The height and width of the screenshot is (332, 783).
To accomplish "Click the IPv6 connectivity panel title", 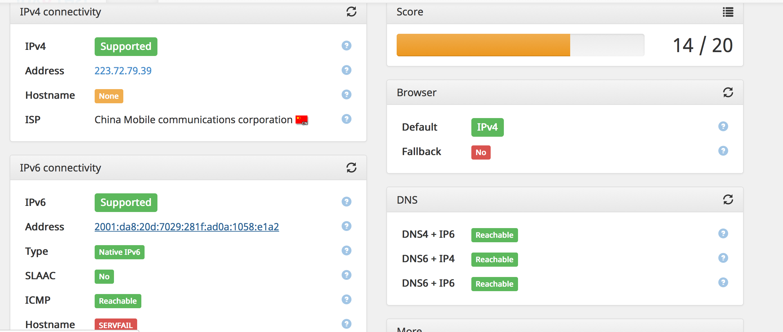I will pos(61,168).
